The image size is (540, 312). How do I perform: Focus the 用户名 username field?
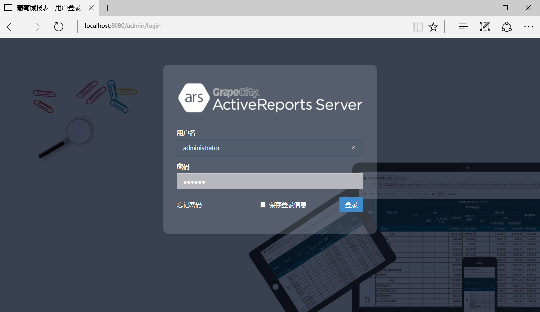point(262,148)
